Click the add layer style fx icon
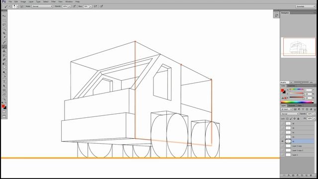The height and width of the screenshot is (179, 318). pos(289,175)
